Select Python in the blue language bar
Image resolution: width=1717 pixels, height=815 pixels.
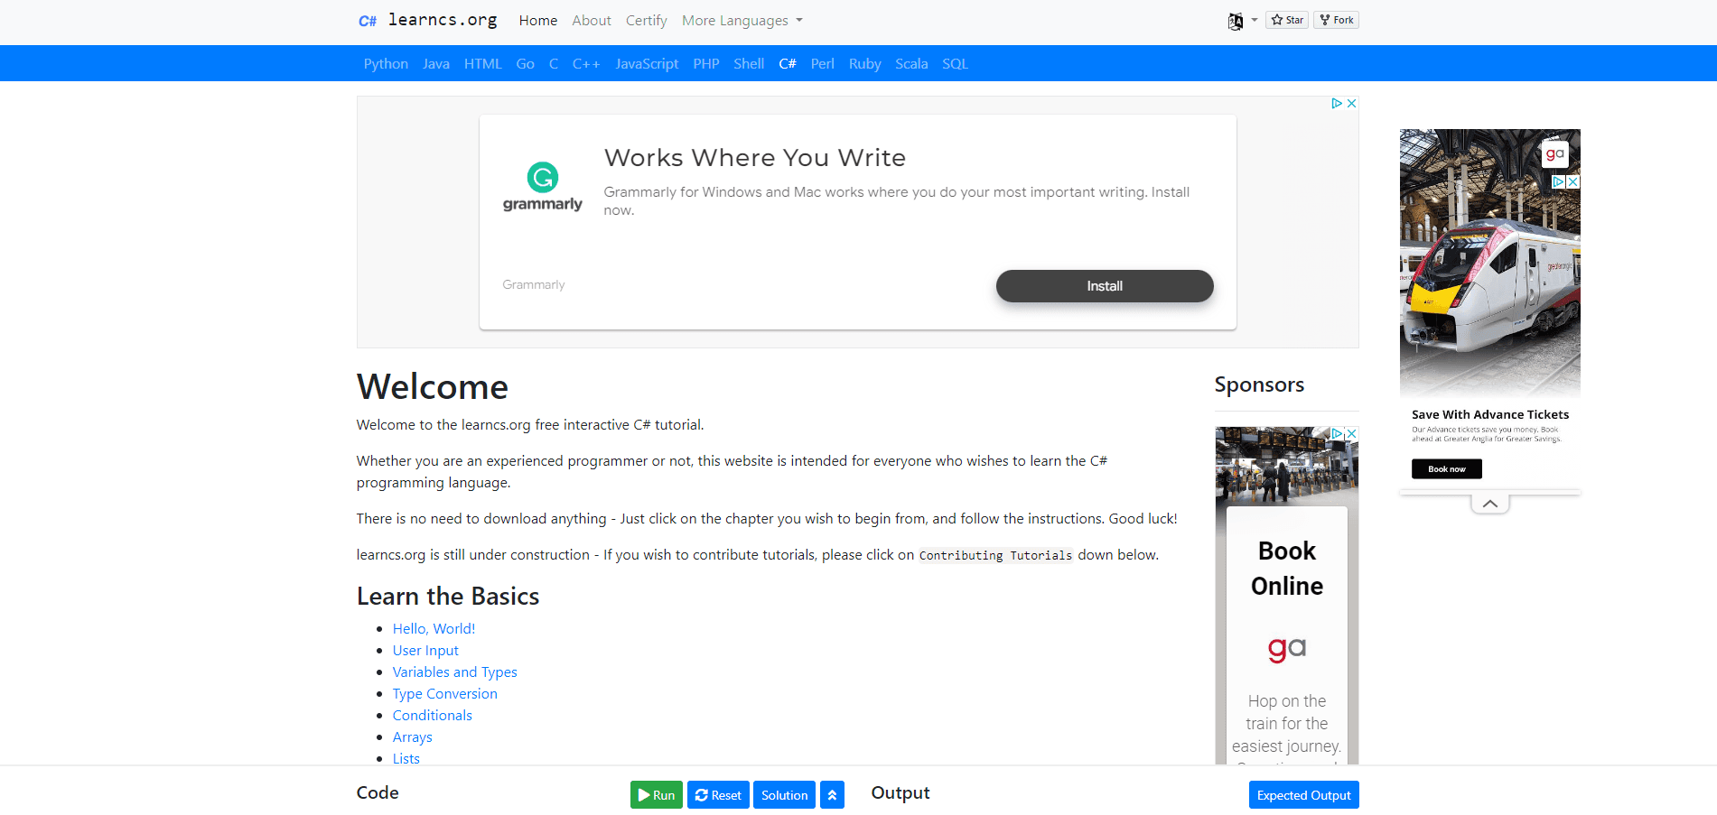pyautogui.click(x=386, y=64)
